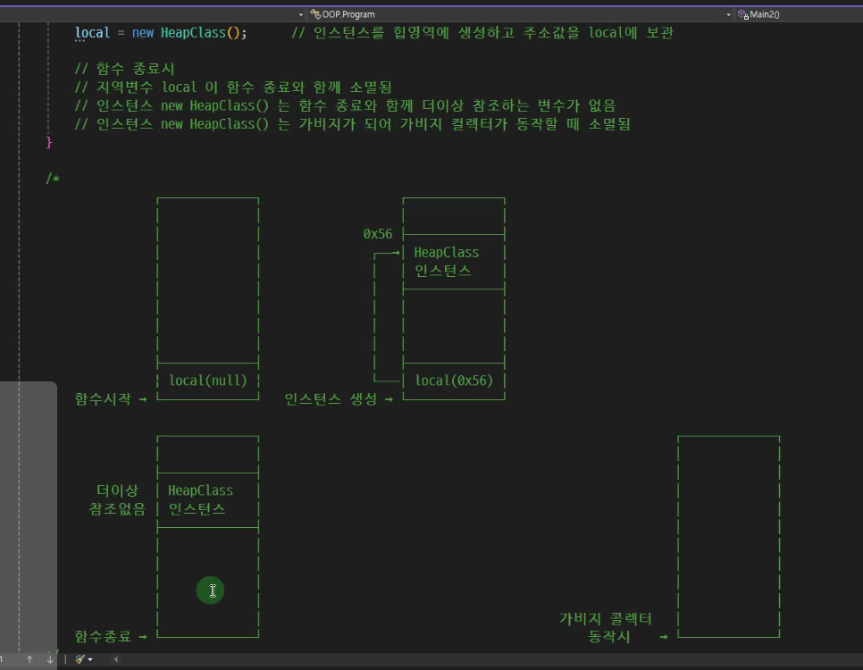Screen dimensions: 863x670
Task: Click the Main2() method lock icon
Action: [743, 14]
